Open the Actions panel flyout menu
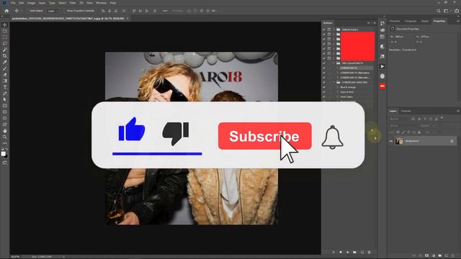This screenshot has width=461, height=259. tap(375, 23)
